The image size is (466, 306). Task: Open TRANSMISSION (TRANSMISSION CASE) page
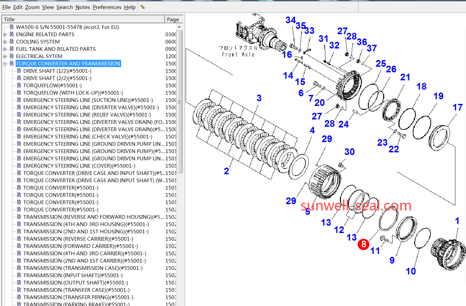tap(83, 268)
